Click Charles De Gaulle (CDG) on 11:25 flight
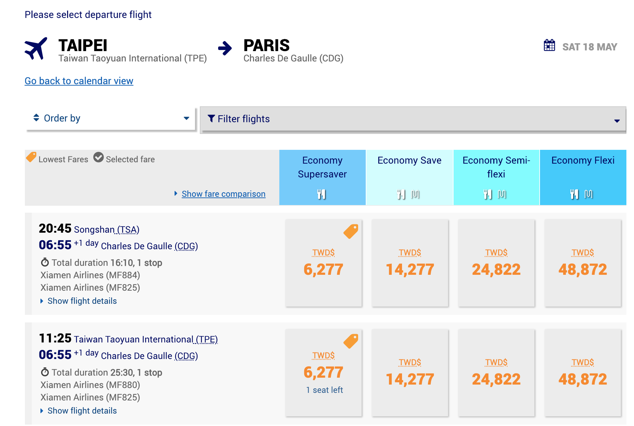Viewport: 634px width, 426px height. (x=149, y=356)
